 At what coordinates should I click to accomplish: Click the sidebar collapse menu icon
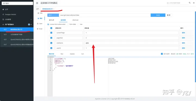point(37,3)
